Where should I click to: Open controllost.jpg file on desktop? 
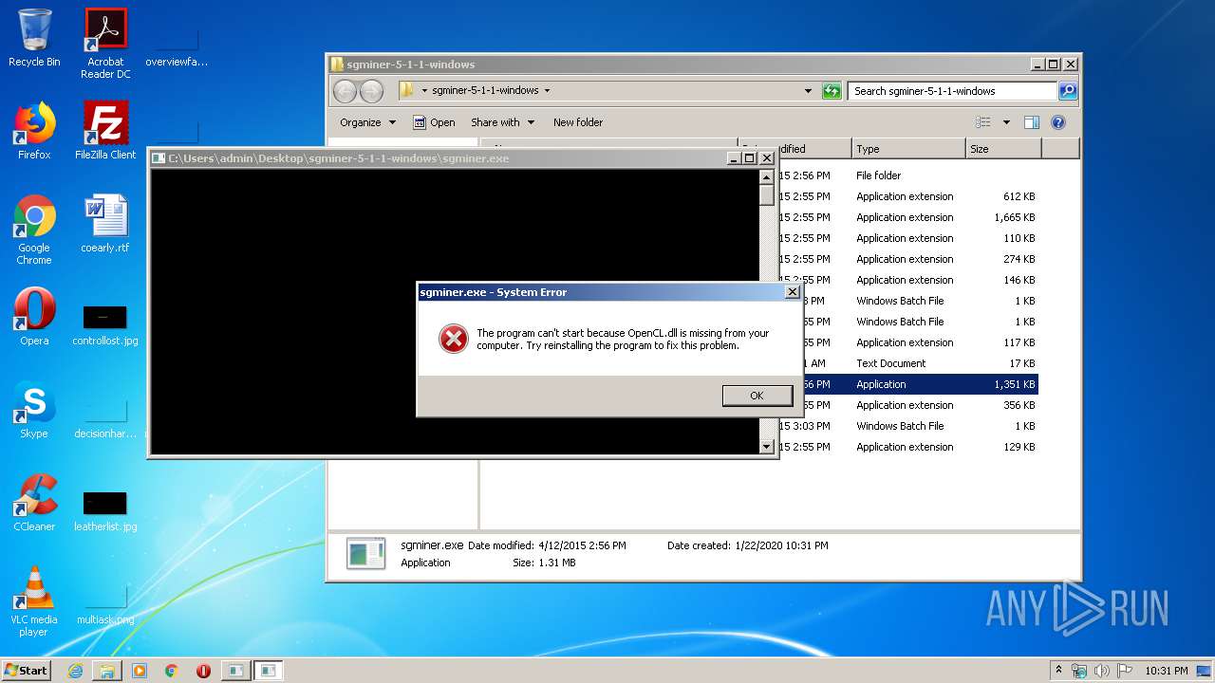point(105,323)
